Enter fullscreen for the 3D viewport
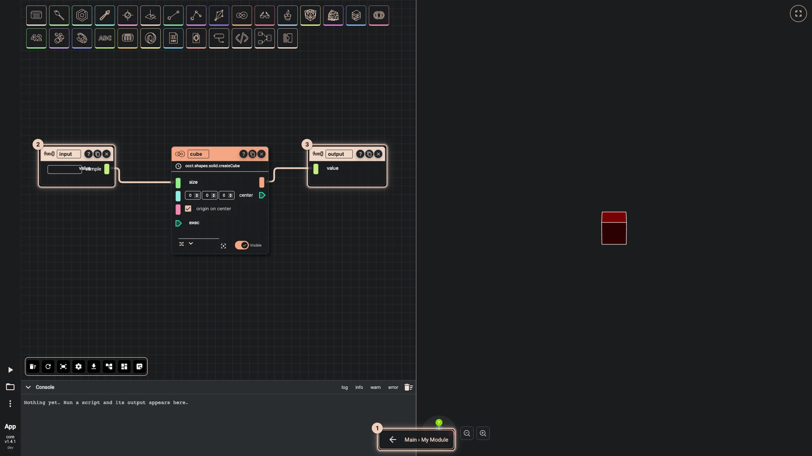 tap(798, 14)
